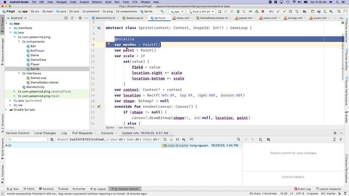This screenshot has height=196, width=349.
Task: Expand com.petamind.ping (androidTest) package
Action: (x=15, y=91)
